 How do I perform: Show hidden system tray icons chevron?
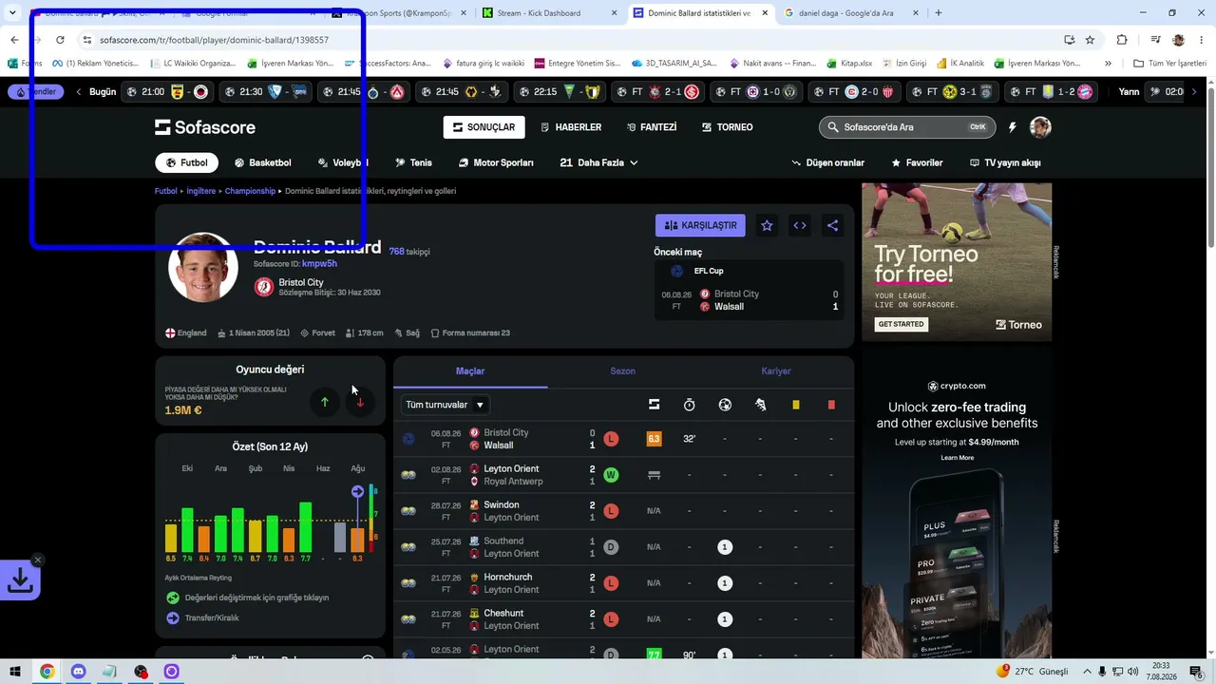coord(1088,672)
